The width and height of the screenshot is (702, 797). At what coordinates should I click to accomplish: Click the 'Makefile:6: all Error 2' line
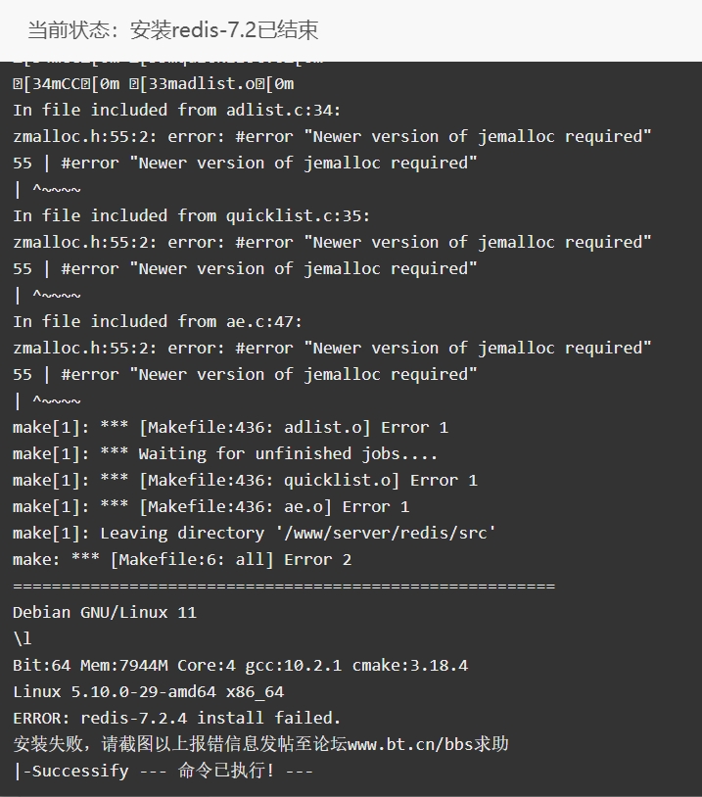(x=182, y=560)
